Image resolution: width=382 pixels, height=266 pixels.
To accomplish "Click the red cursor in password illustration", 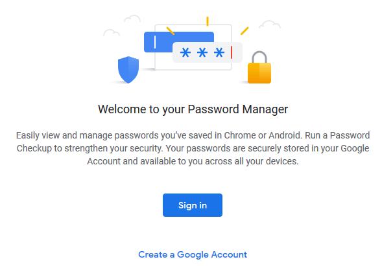I will 232,52.
